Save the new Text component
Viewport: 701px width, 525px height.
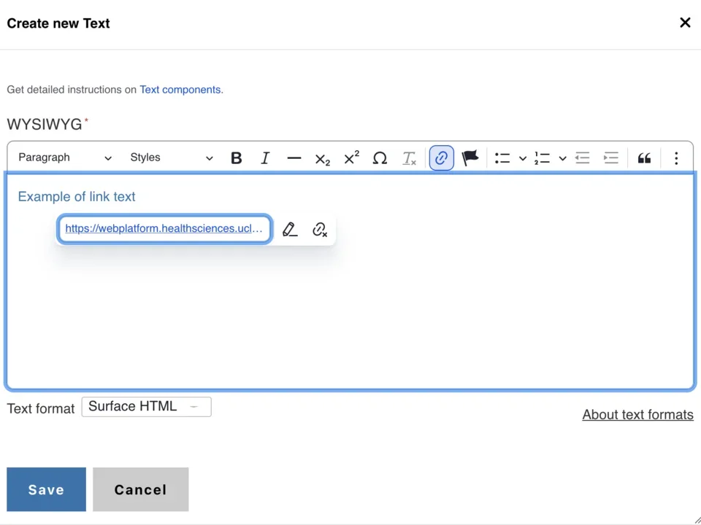pyautogui.click(x=46, y=489)
